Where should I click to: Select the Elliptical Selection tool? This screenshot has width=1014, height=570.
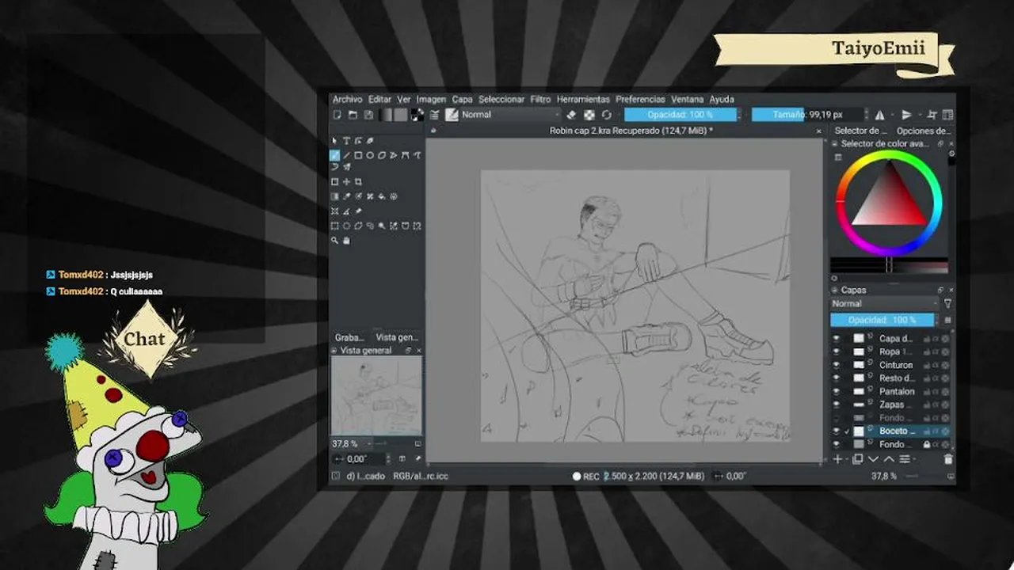pos(346,226)
